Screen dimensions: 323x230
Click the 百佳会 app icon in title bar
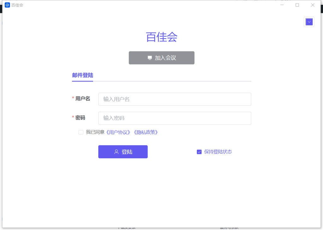[7, 5]
